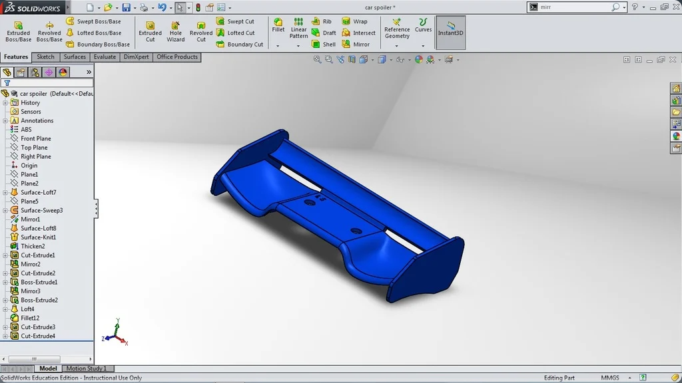Click the Swept Boss/Base command
Viewport: 682px width, 383px height.
tap(98, 21)
